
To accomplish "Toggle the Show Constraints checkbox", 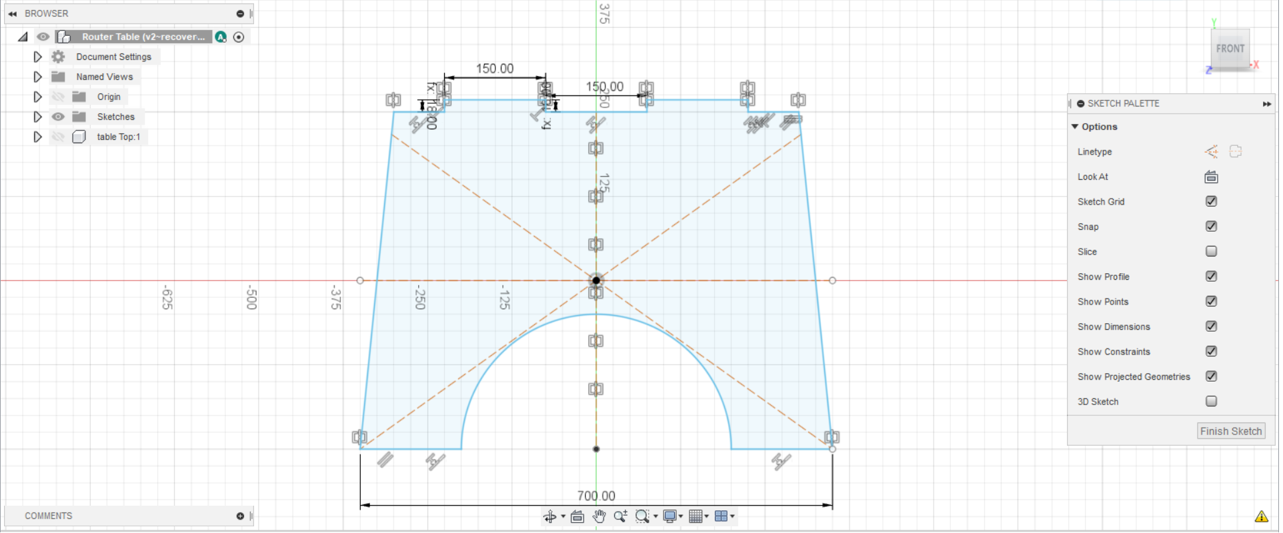I will [x=1211, y=351].
